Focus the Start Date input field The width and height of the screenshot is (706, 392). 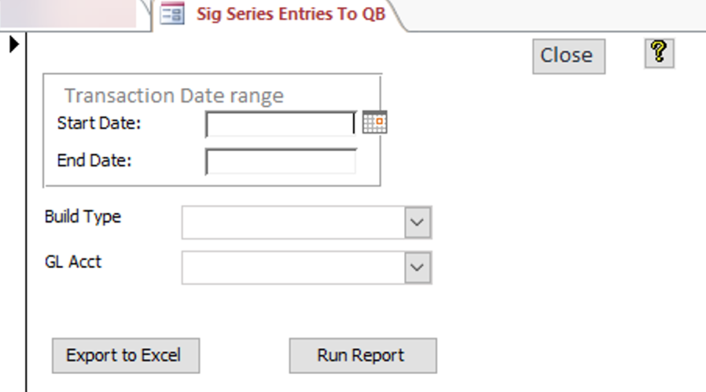pos(280,124)
